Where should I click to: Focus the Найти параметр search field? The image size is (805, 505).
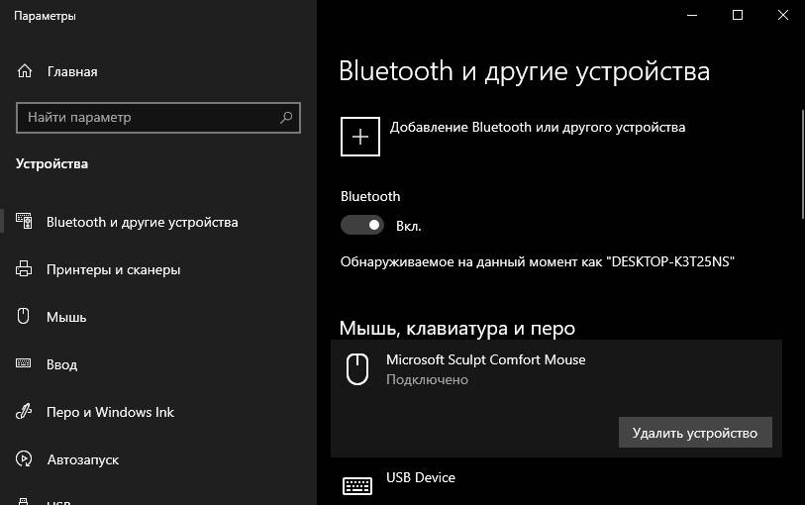point(149,117)
